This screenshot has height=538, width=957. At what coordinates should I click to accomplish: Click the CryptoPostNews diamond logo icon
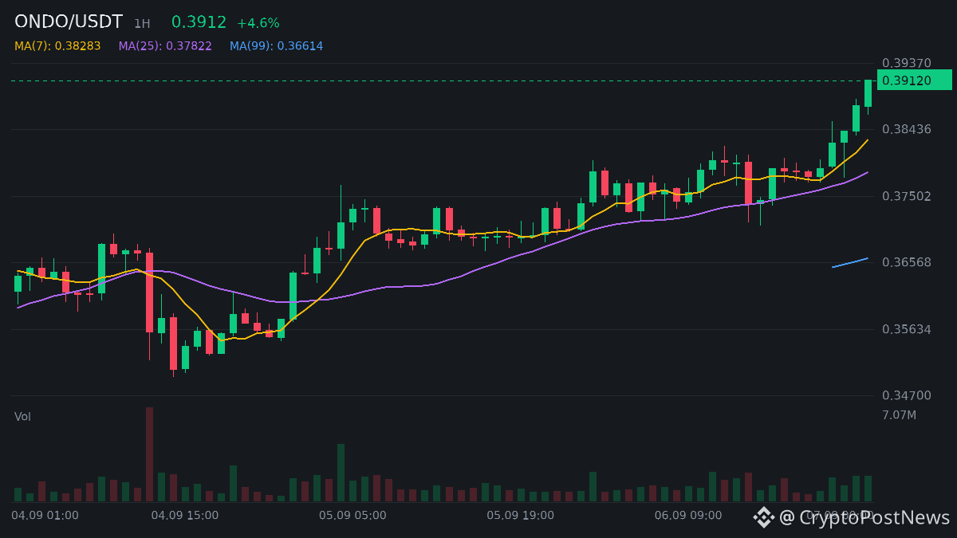coord(764,517)
